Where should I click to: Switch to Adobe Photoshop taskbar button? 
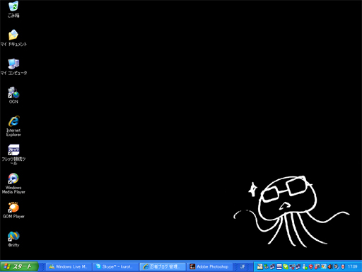point(210,266)
